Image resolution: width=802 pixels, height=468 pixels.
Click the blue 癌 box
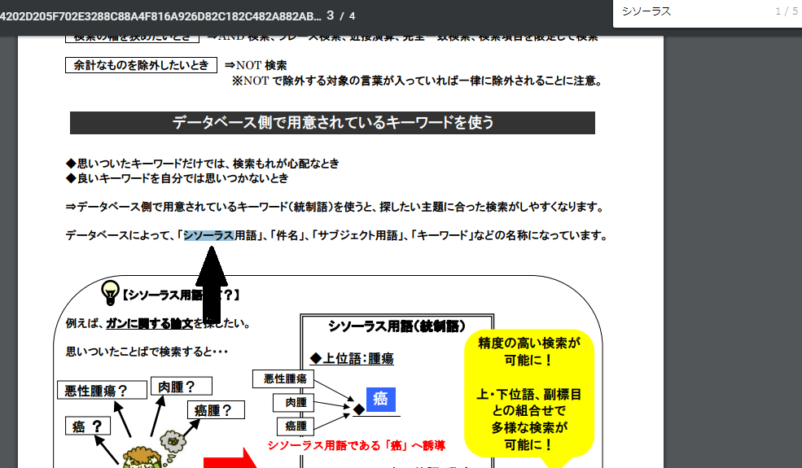click(380, 399)
